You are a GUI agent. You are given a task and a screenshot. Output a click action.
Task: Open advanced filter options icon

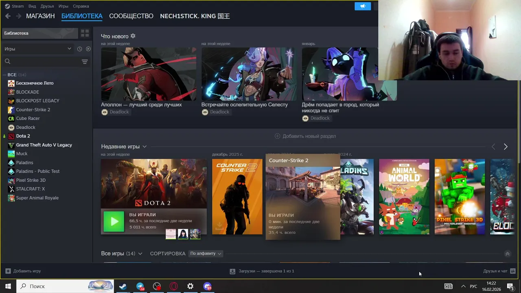point(85,61)
